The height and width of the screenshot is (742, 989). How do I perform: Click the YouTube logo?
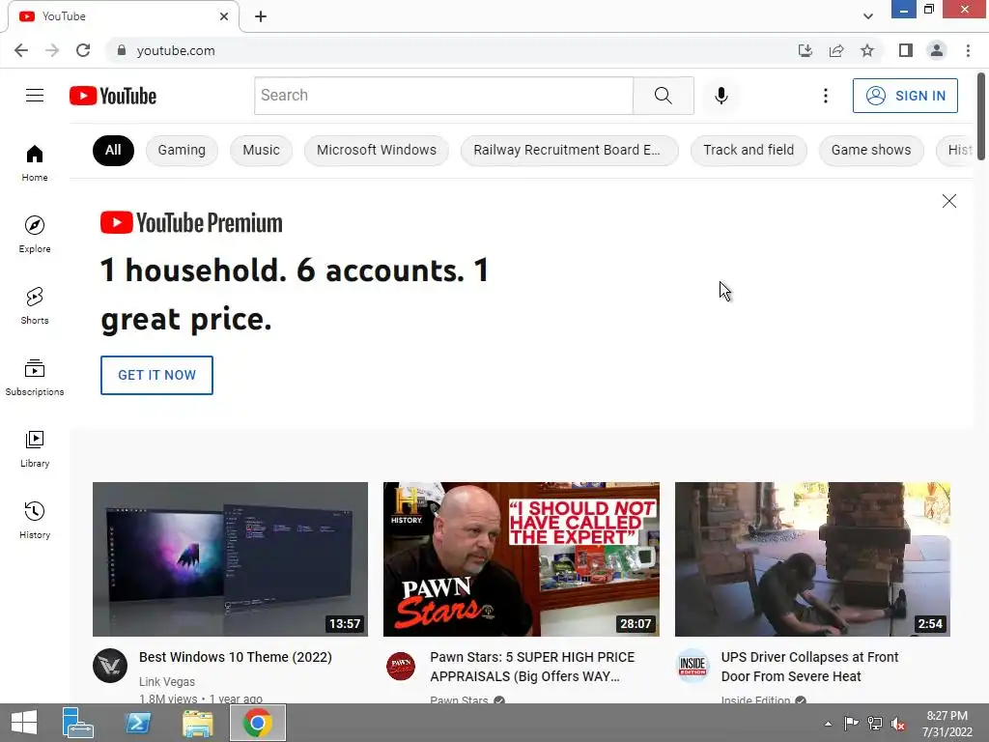pyautogui.click(x=113, y=96)
